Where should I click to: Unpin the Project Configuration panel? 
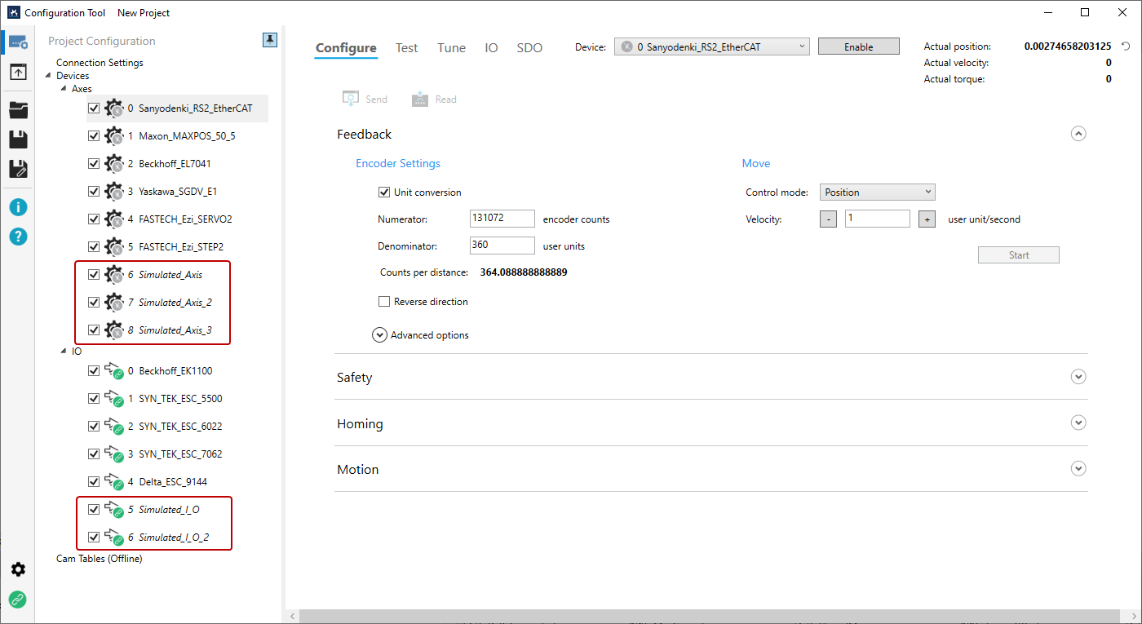click(x=269, y=40)
